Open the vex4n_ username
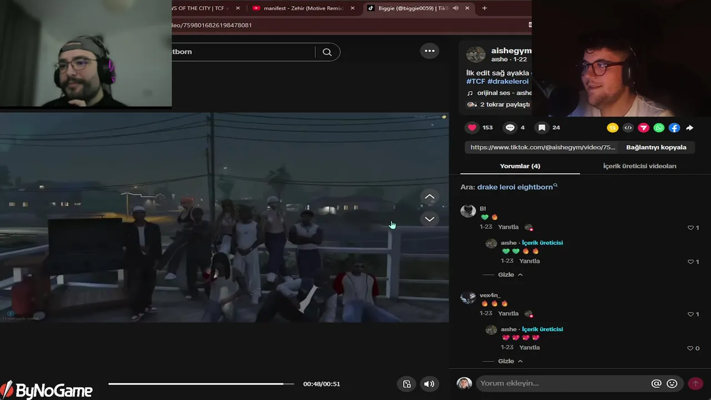This screenshot has width=711, height=400. click(x=490, y=295)
